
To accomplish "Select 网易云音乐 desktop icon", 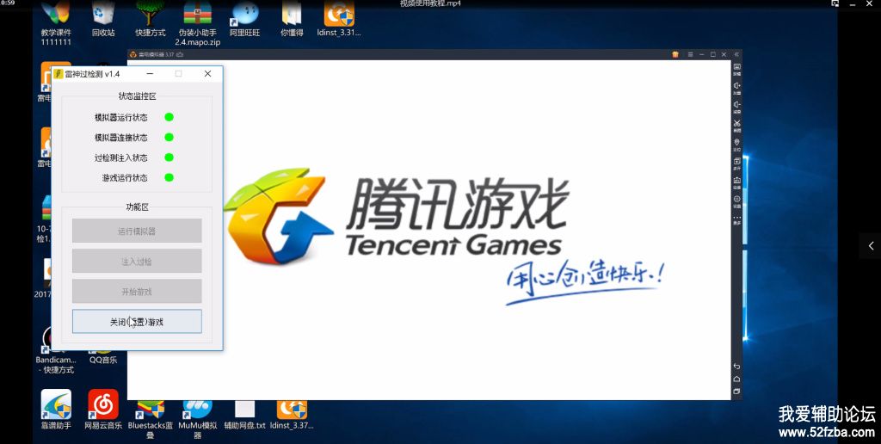I will point(103,410).
